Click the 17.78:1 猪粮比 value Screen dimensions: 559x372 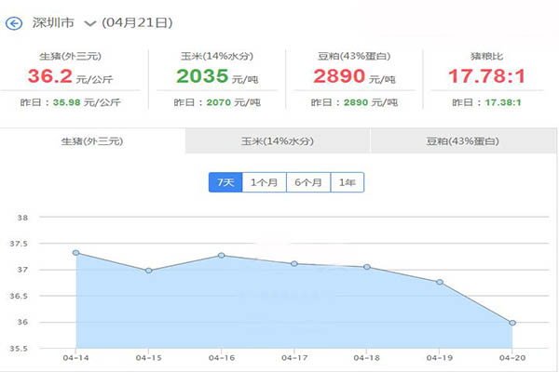(486, 73)
